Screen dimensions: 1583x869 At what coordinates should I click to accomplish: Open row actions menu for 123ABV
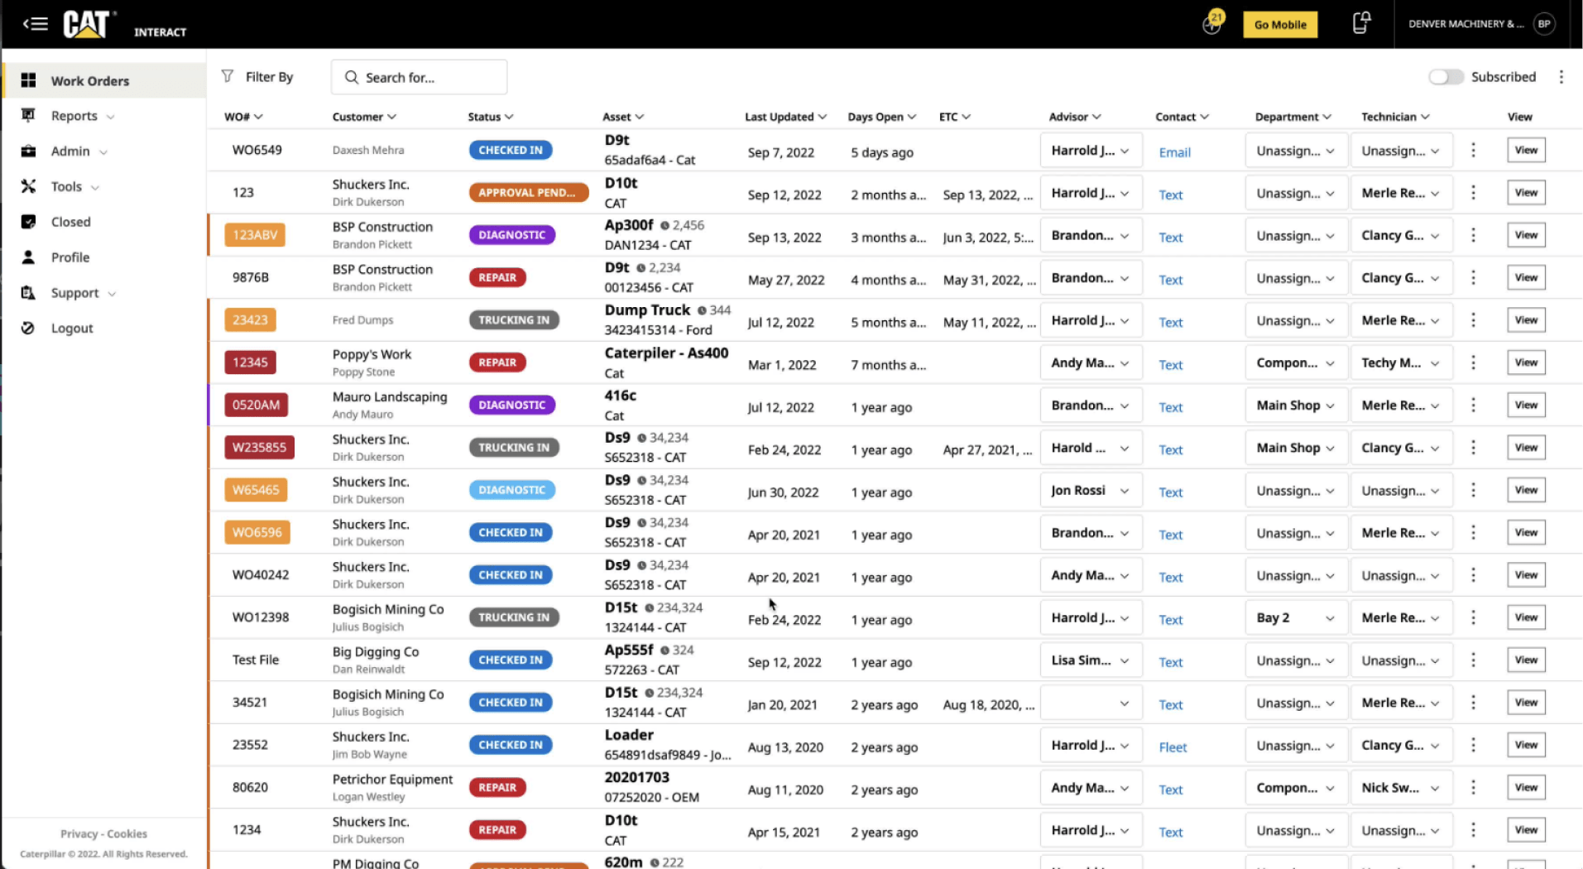click(1473, 235)
